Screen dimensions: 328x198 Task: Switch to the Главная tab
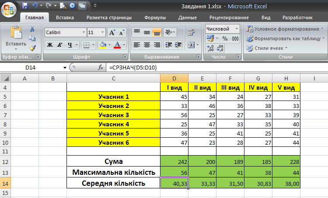(x=35, y=17)
